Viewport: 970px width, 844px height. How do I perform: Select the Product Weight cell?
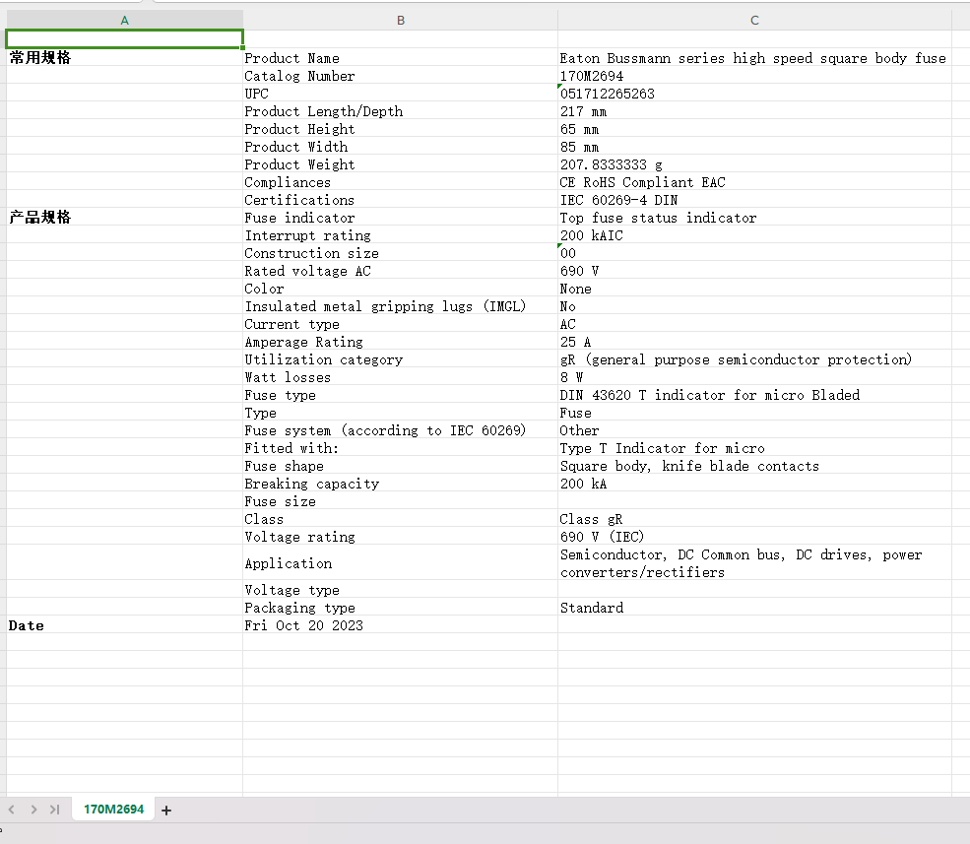(400, 163)
